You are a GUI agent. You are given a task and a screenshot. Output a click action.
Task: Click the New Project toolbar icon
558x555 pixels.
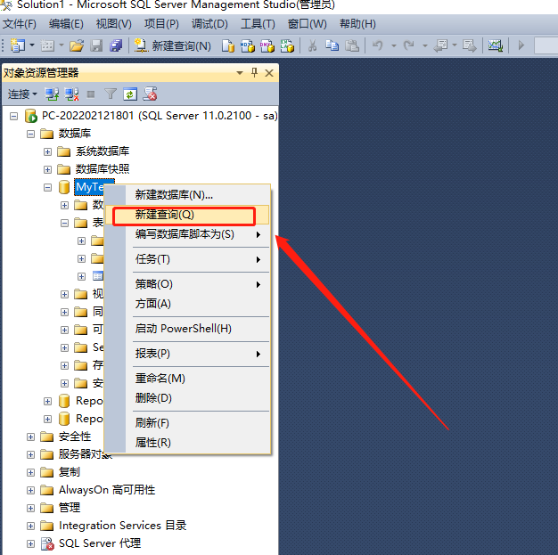(x=18, y=45)
